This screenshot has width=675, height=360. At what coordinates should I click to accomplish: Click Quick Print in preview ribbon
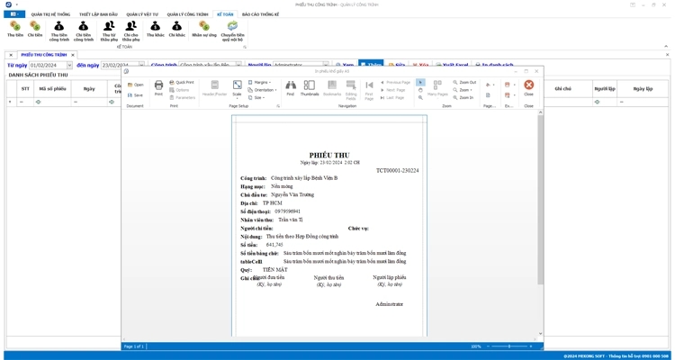pyautogui.click(x=182, y=82)
